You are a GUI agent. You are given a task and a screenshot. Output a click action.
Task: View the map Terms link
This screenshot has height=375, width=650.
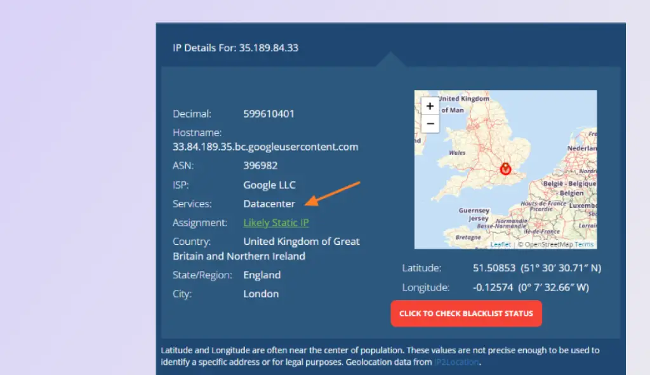point(584,244)
